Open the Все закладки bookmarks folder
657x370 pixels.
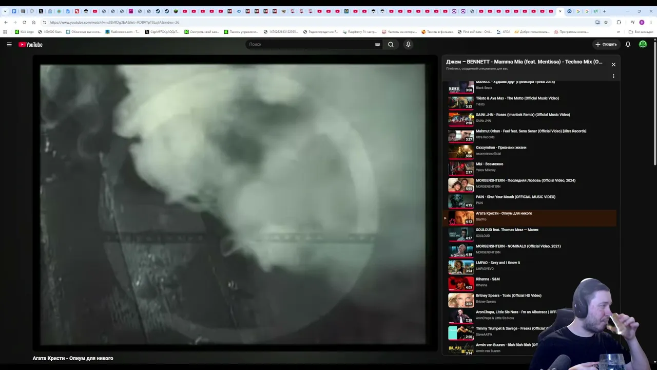click(641, 32)
